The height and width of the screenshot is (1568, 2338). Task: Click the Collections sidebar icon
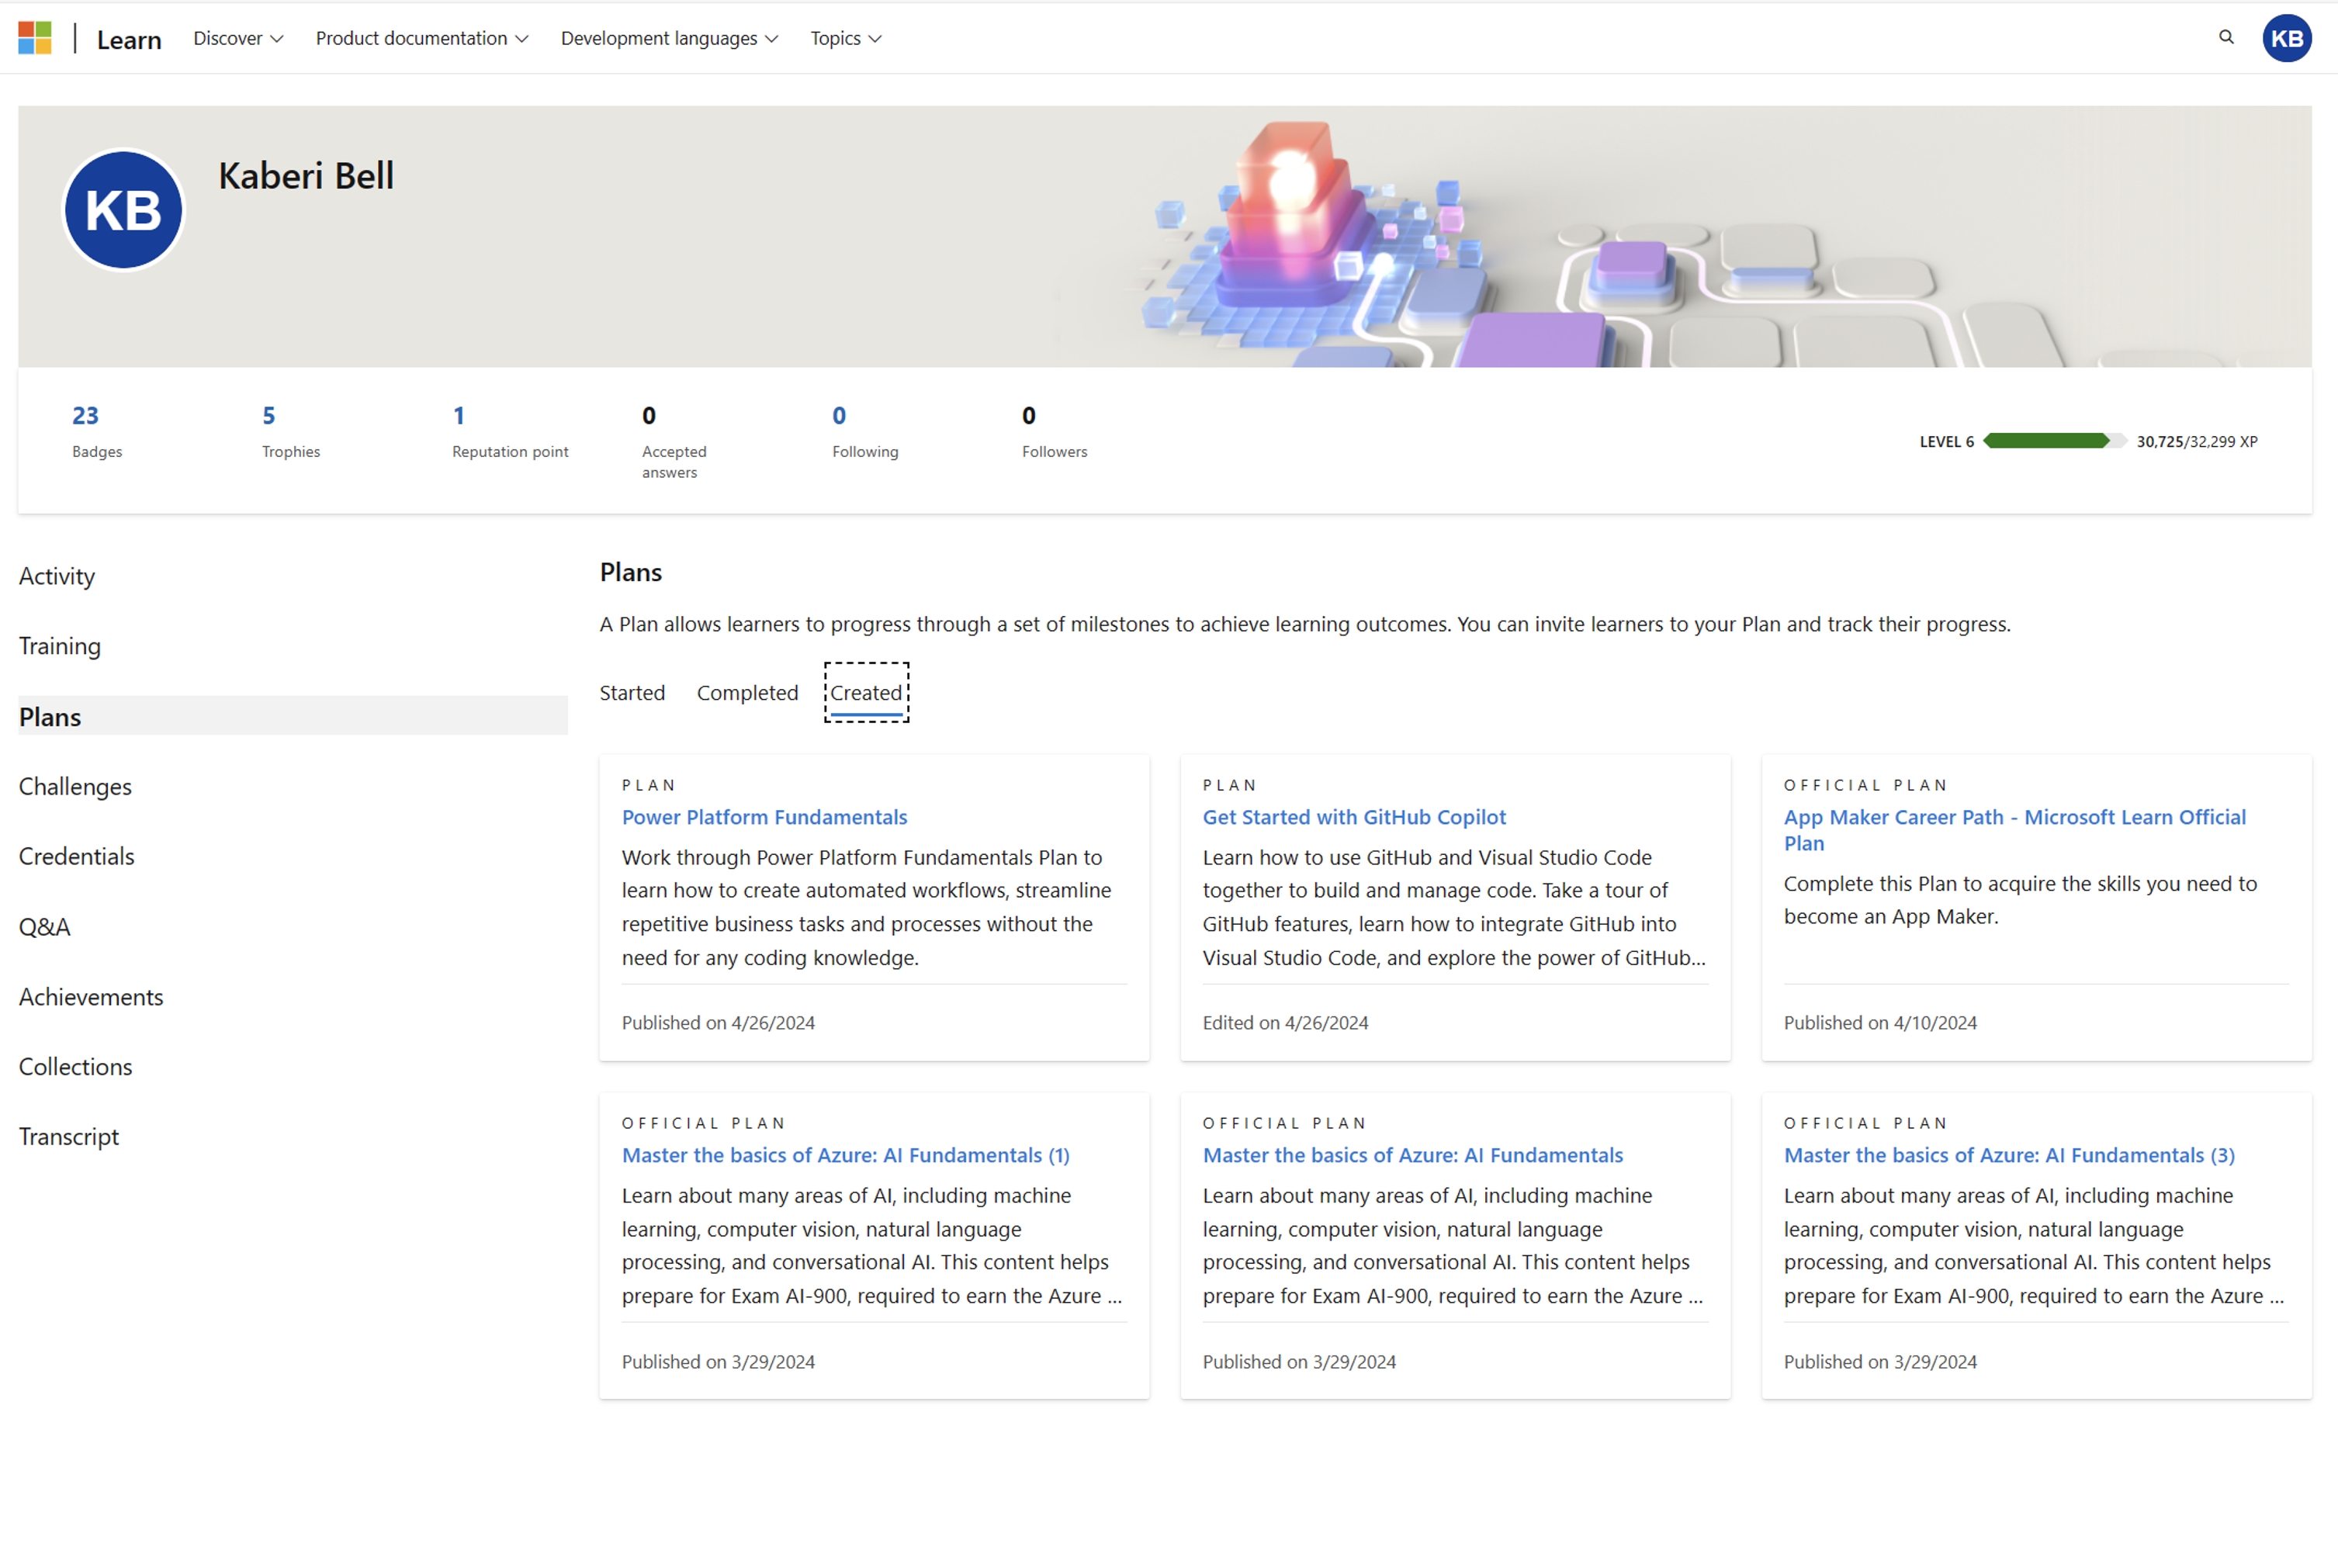click(75, 1064)
